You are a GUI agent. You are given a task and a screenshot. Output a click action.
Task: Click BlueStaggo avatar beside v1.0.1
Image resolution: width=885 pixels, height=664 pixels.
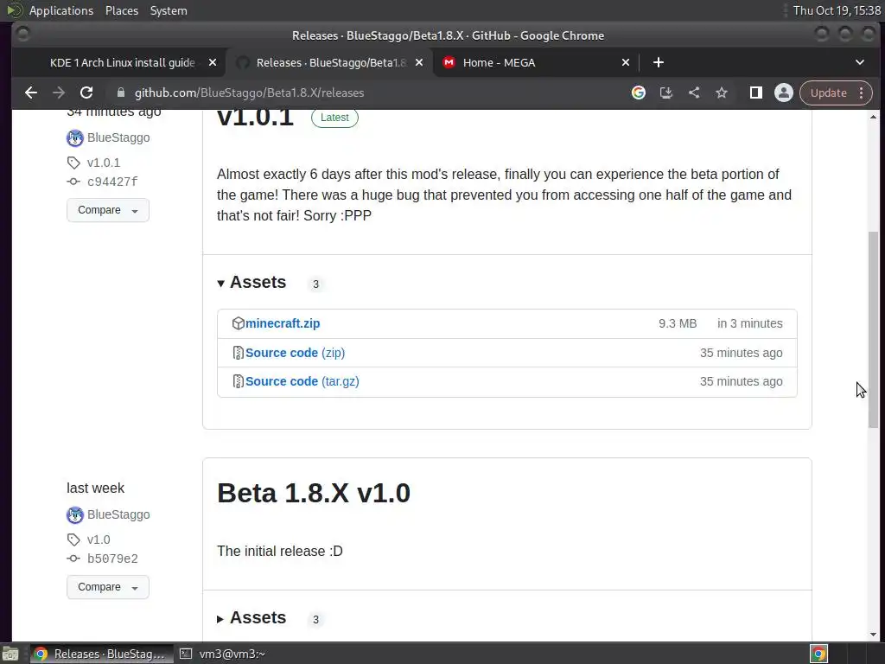(x=74, y=137)
